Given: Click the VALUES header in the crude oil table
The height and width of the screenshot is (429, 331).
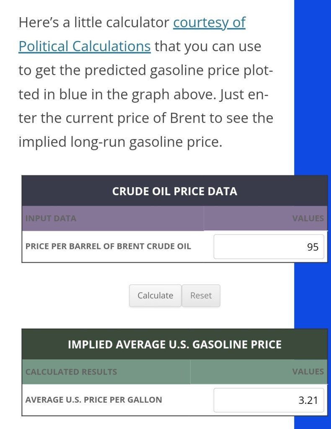Looking at the screenshot, I should (x=308, y=218).
